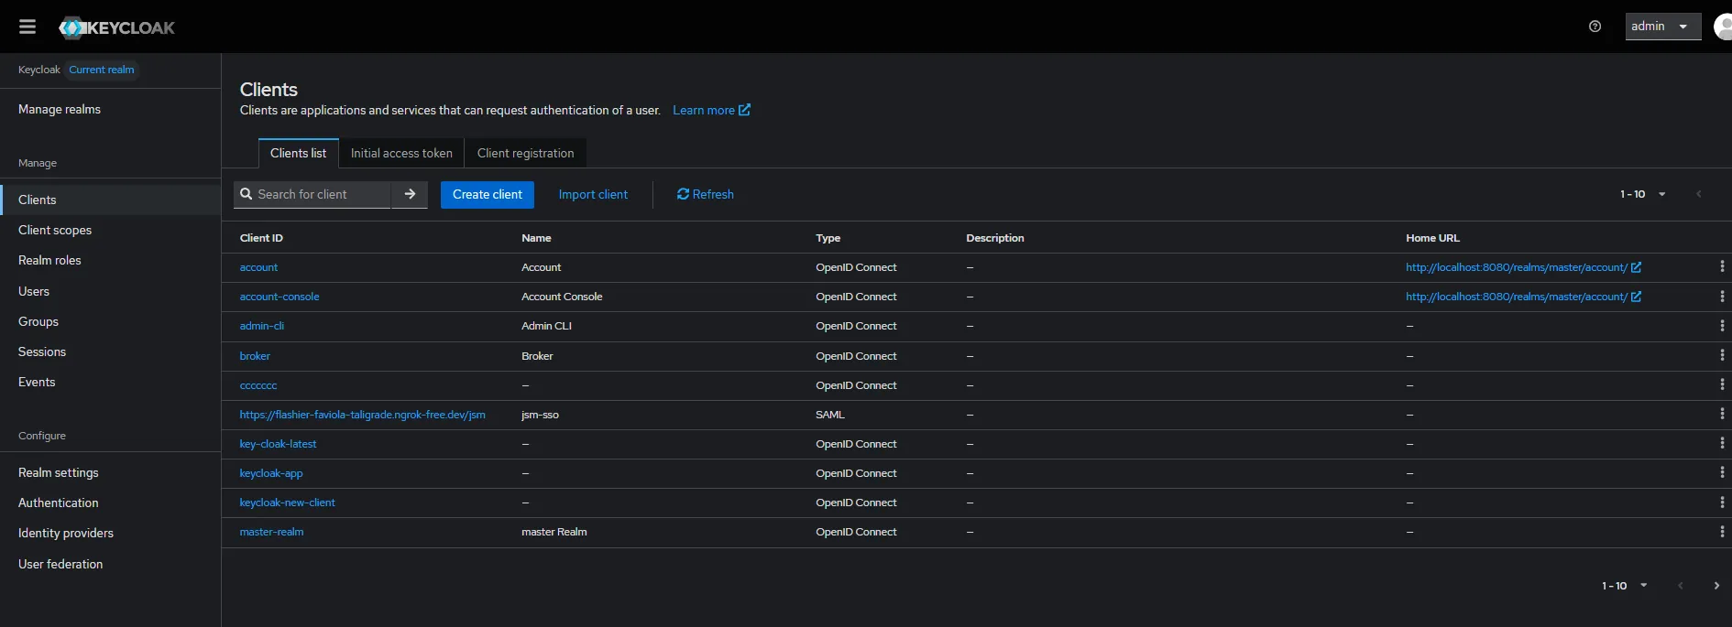Refresh the clients list
This screenshot has width=1732, height=627.
(705, 194)
